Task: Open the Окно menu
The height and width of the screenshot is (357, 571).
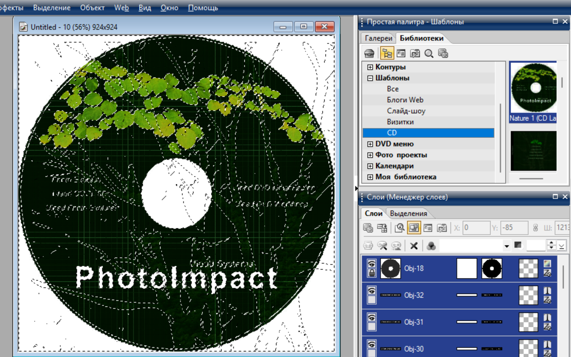Action: (169, 8)
